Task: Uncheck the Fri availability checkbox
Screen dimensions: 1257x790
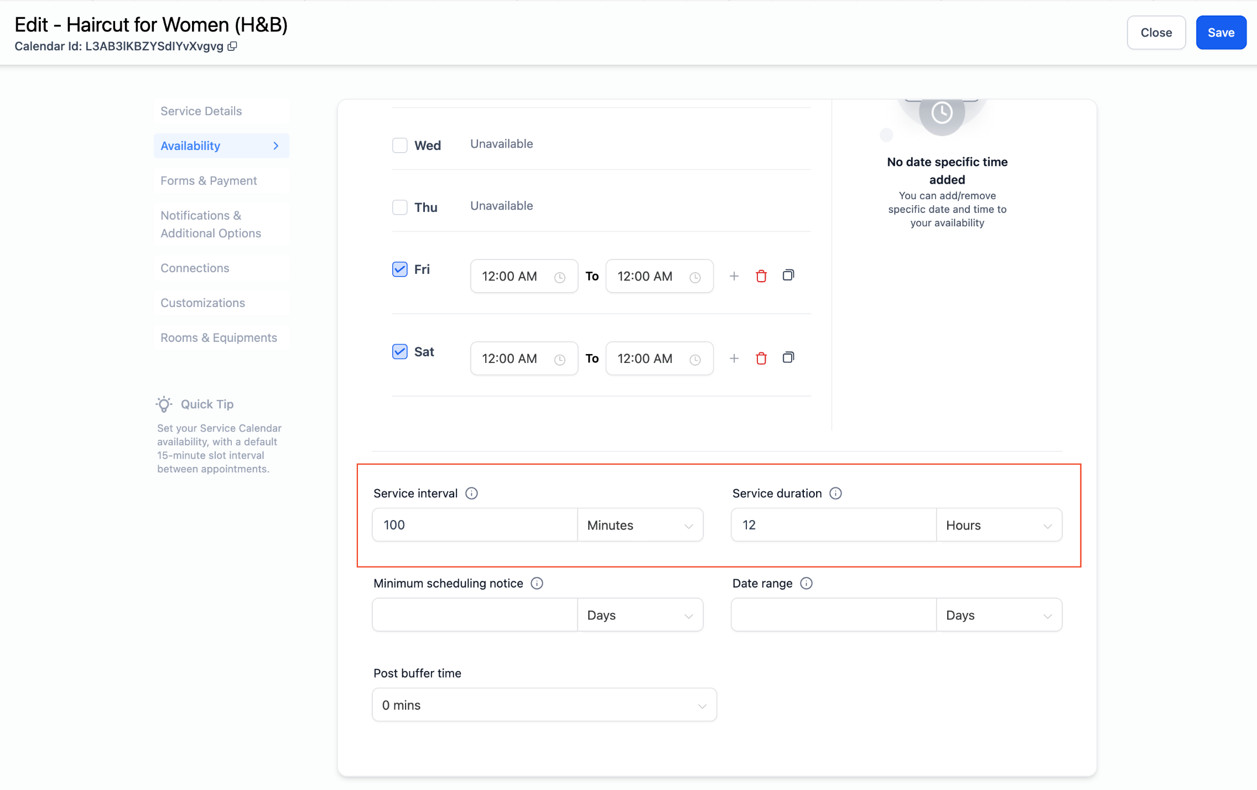Action: click(399, 269)
